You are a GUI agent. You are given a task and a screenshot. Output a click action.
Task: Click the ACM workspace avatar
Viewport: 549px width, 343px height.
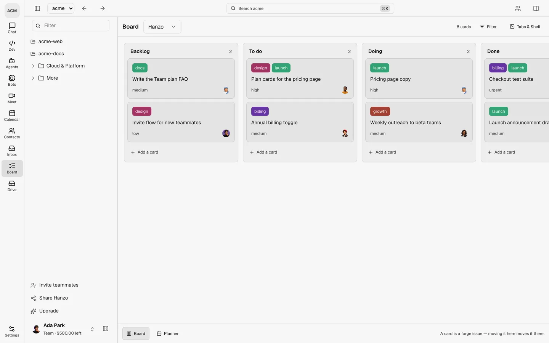point(12,11)
